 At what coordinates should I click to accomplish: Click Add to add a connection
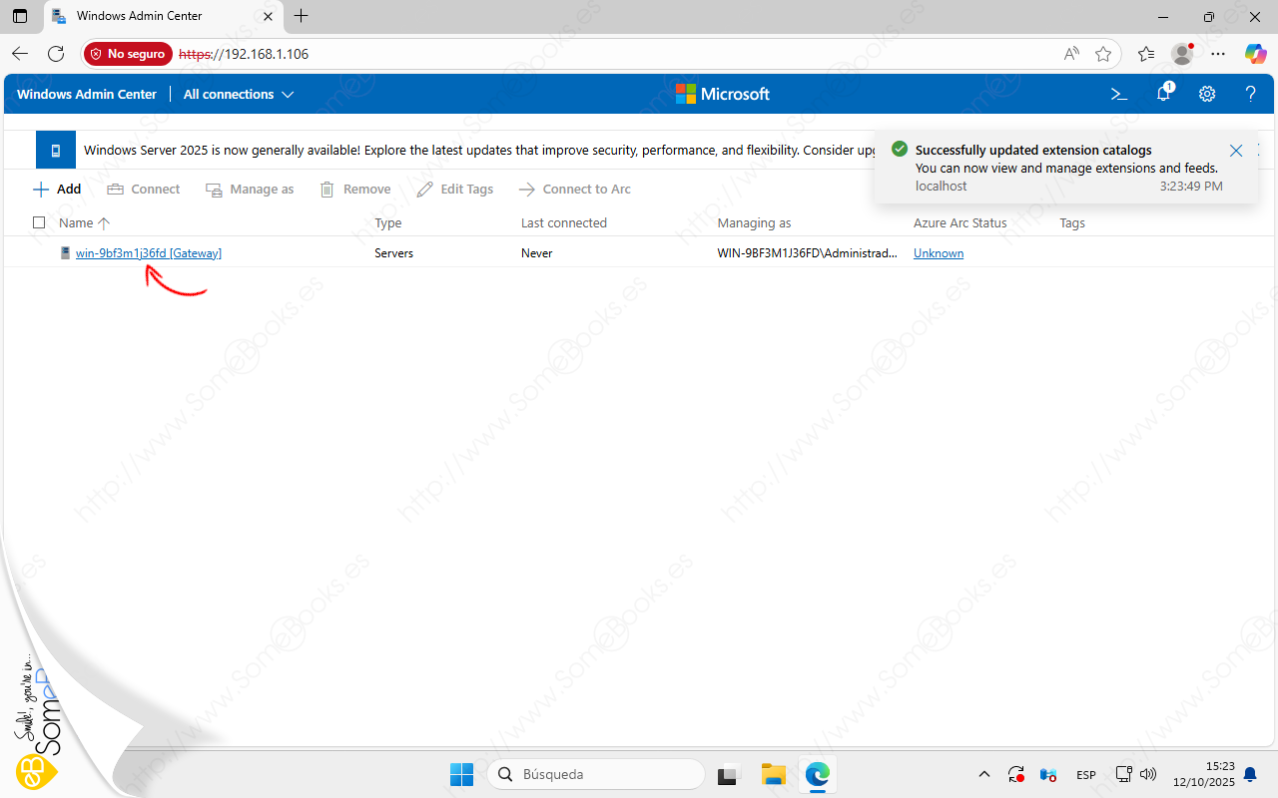(58, 189)
